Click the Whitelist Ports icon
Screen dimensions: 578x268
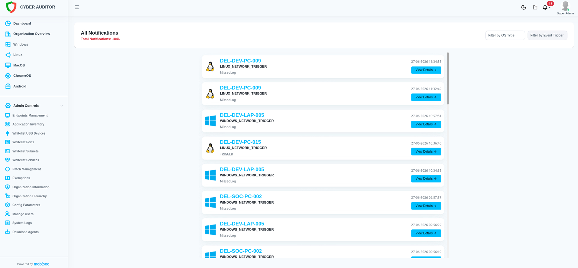point(8,142)
